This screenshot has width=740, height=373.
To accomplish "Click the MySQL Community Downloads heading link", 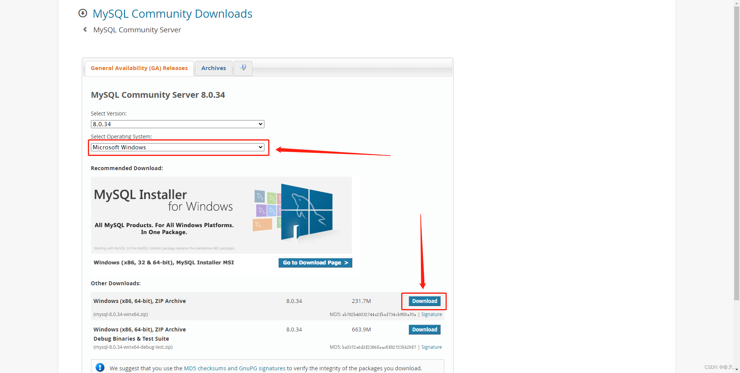I will [x=172, y=14].
